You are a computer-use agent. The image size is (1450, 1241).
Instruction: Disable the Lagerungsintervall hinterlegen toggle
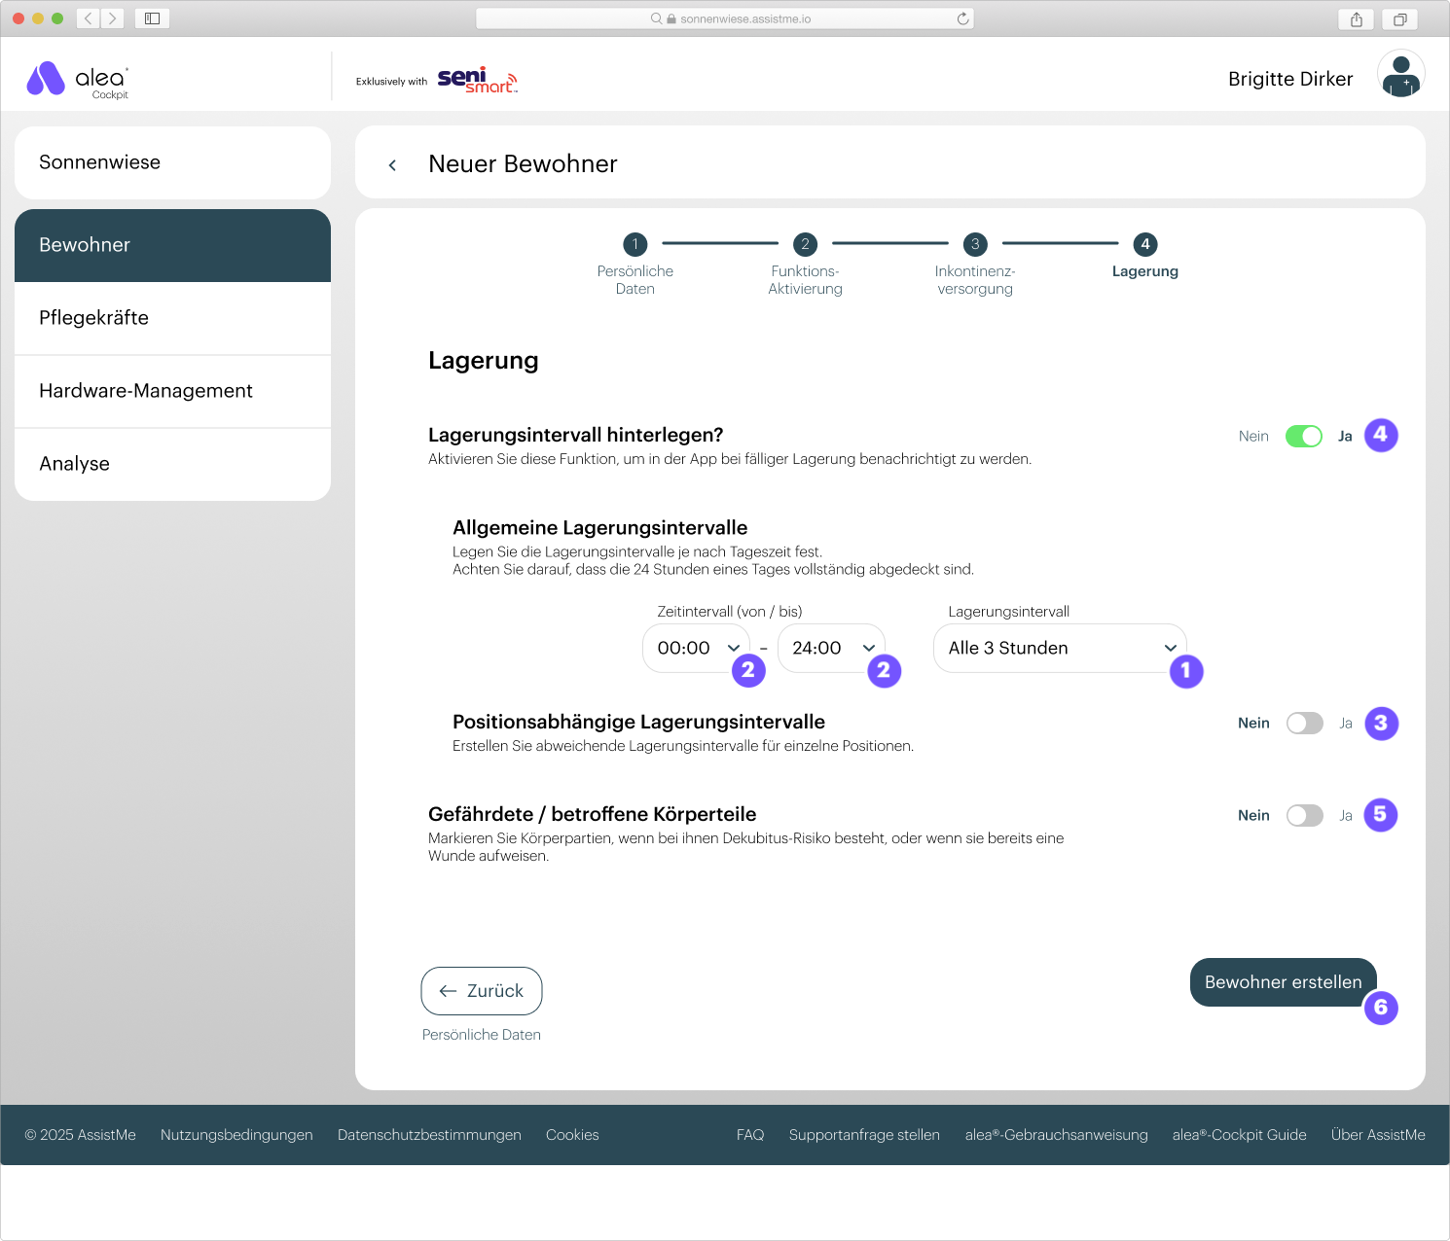point(1303,437)
